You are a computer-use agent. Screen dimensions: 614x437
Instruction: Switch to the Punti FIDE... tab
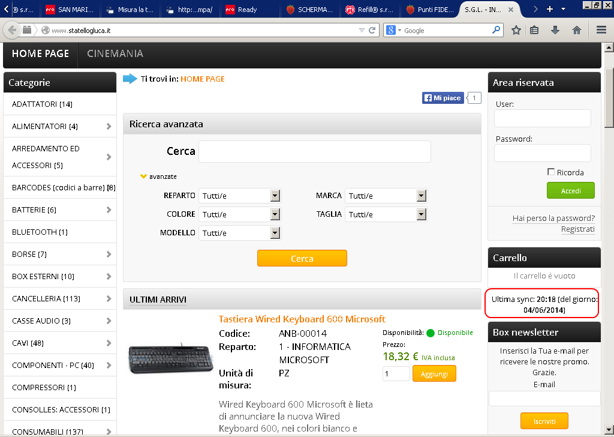click(x=430, y=10)
